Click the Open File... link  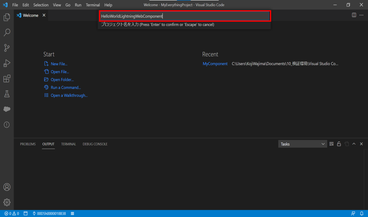tap(60, 72)
